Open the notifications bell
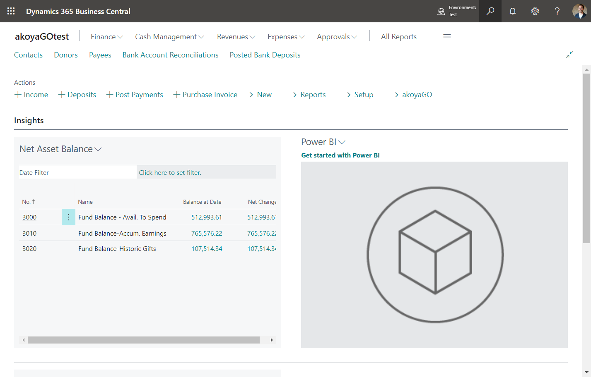 513,11
